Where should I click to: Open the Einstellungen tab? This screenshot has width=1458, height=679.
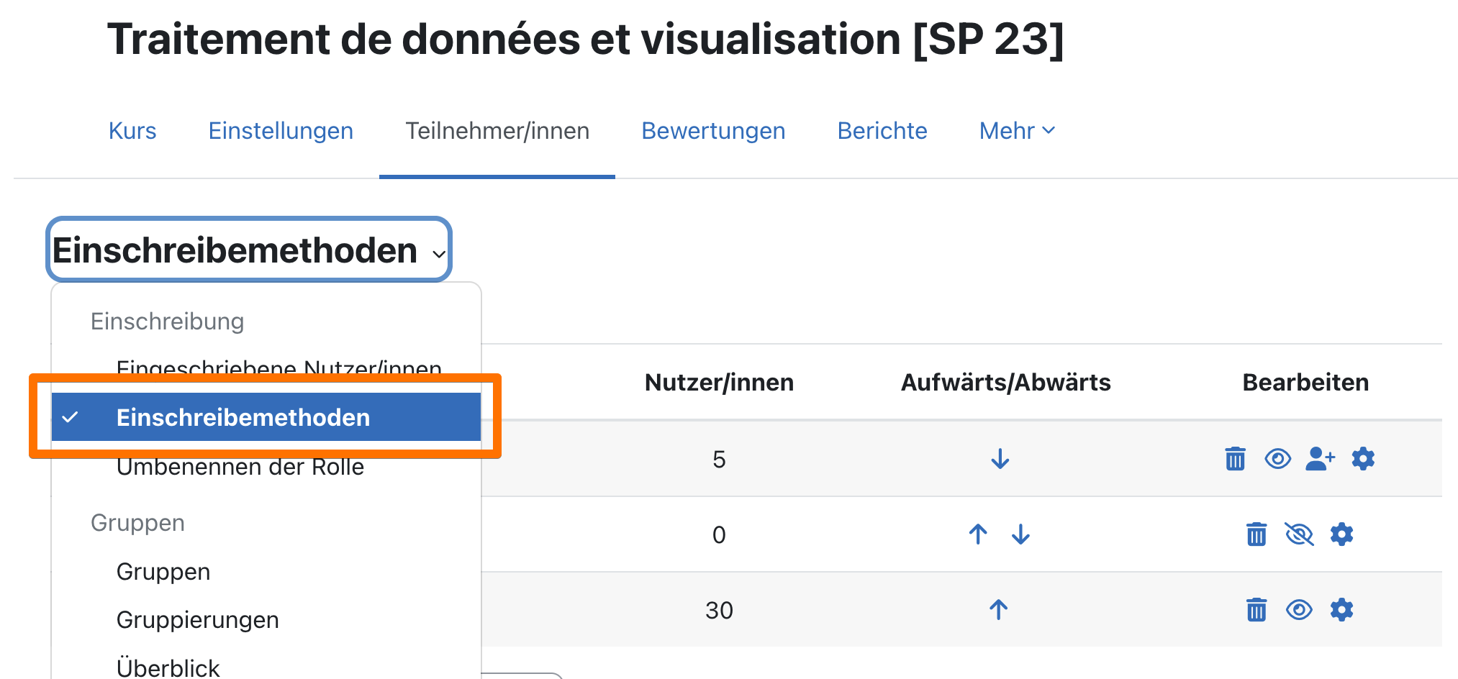click(281, 131)
